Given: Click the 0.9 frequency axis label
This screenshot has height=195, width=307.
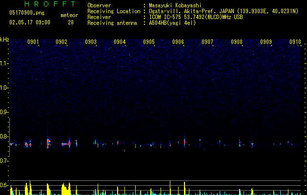Looking at the screenshot, I should click(4, 112).
